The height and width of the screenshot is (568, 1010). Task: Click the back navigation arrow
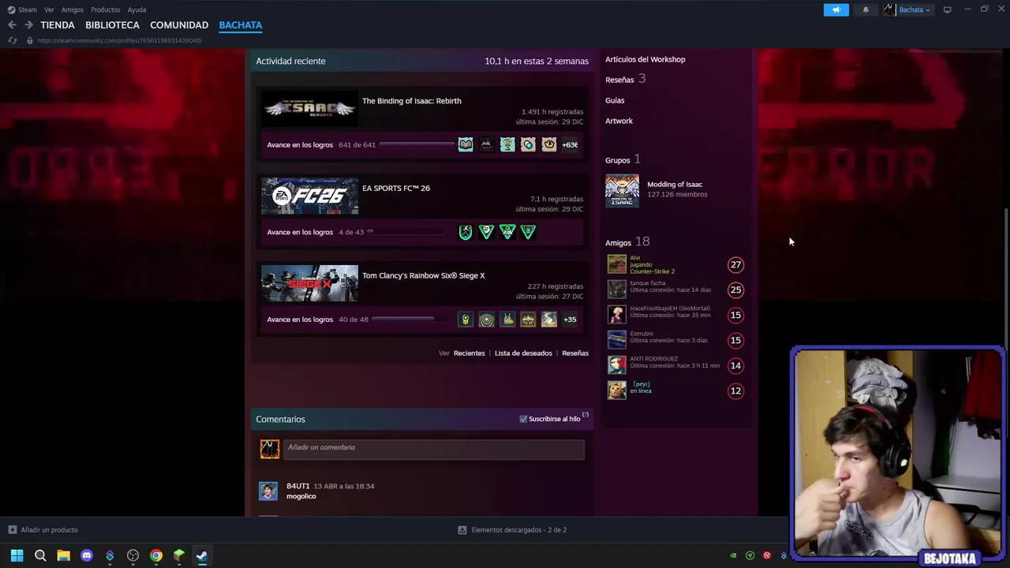click(12, 25)
